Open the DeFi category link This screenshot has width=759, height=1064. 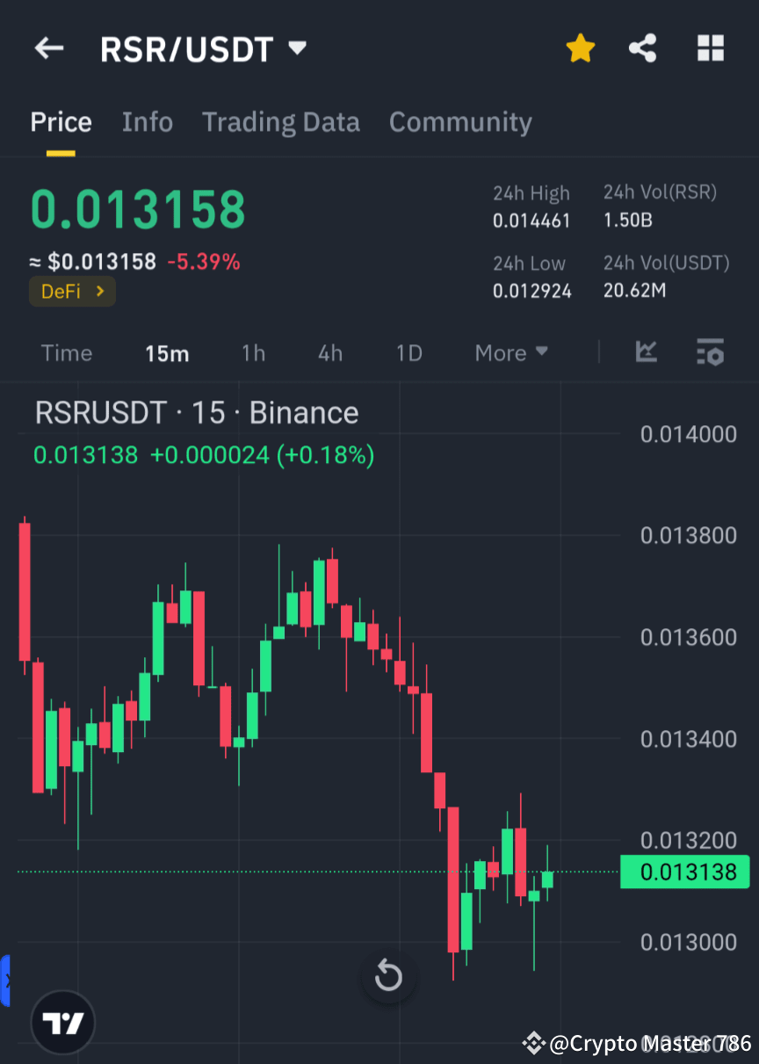point(72,291)
